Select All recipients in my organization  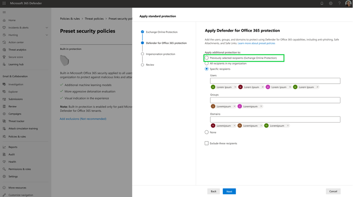coord(206,64)
